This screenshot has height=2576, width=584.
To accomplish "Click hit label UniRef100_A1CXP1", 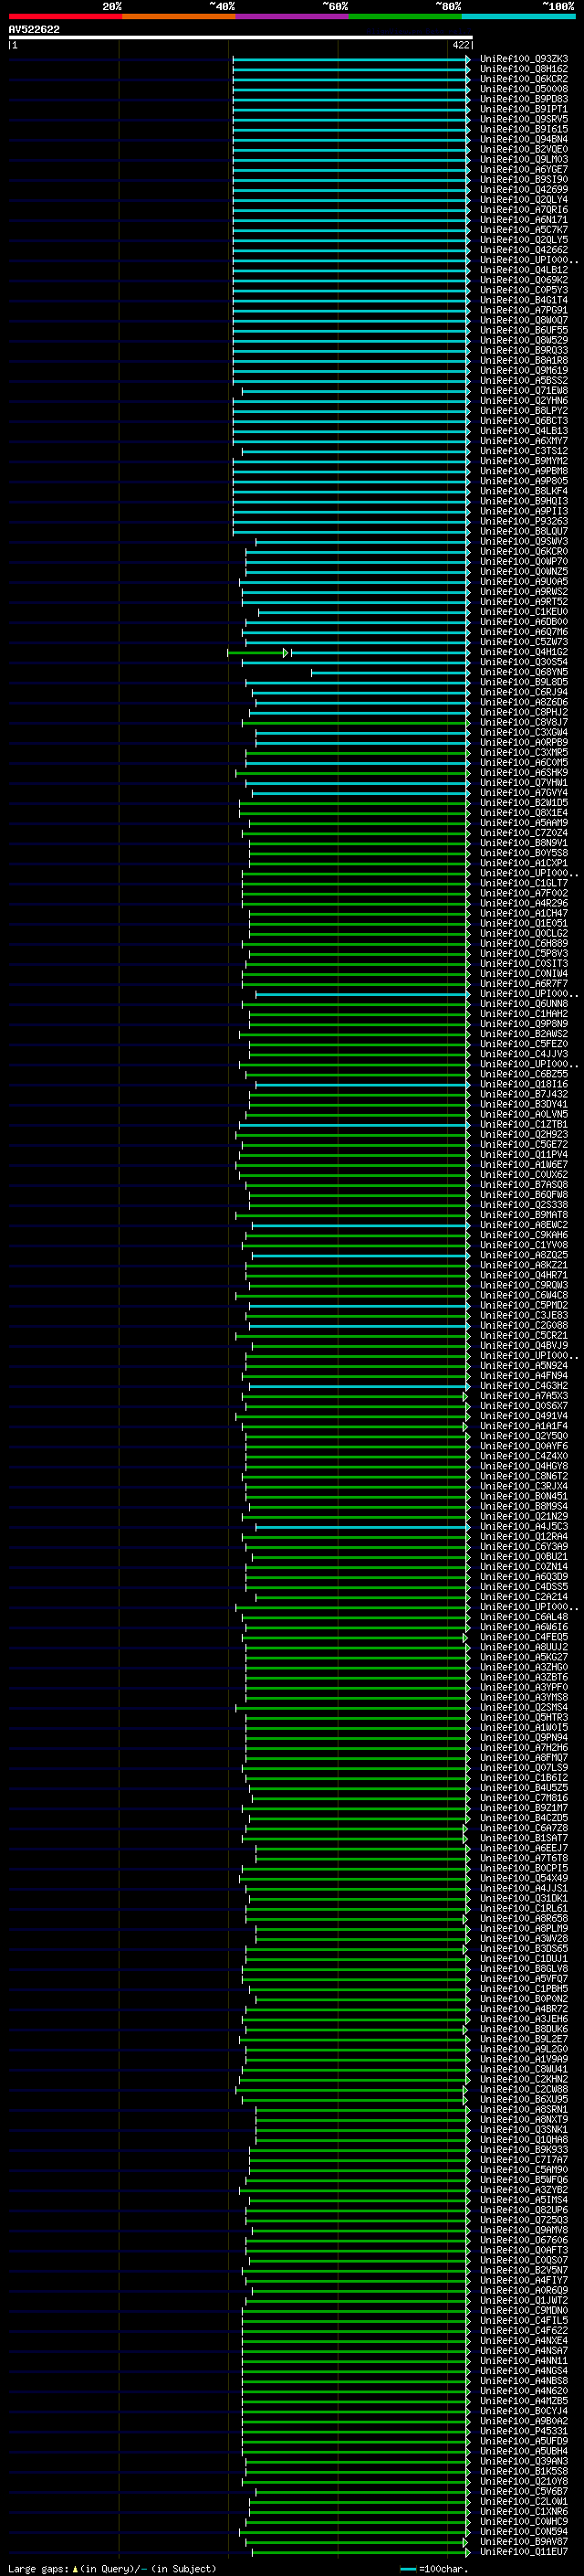I will coord(524,863).
